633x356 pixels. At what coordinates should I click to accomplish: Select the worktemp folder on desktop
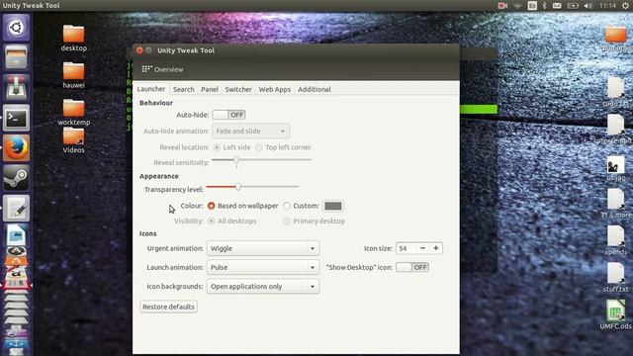74,113
